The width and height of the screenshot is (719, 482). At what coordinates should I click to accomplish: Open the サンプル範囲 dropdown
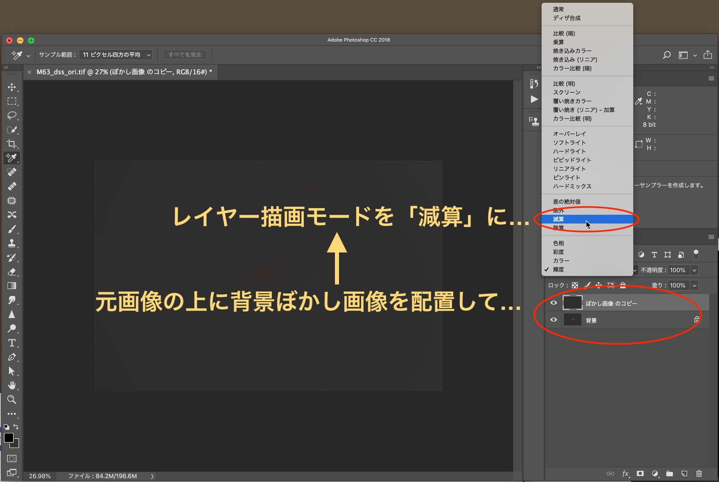(x=115, y=55)
